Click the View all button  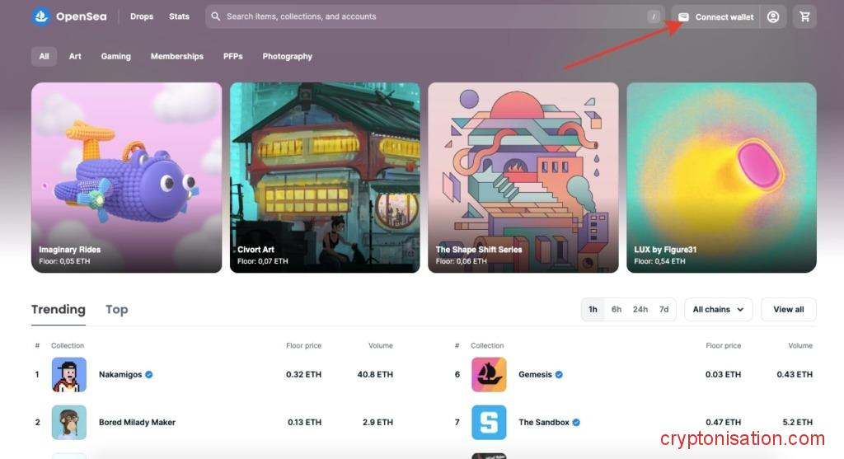788,309
